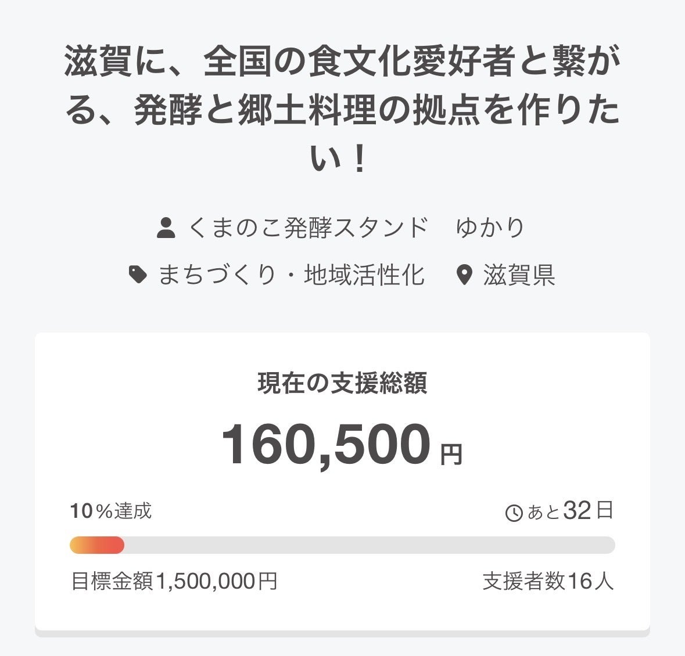Image resolution: width=685 pixels, height=656 pixels.
Task: Open くまのこ発酵スタンド owner profile
Action: click(x=308, y=228)
